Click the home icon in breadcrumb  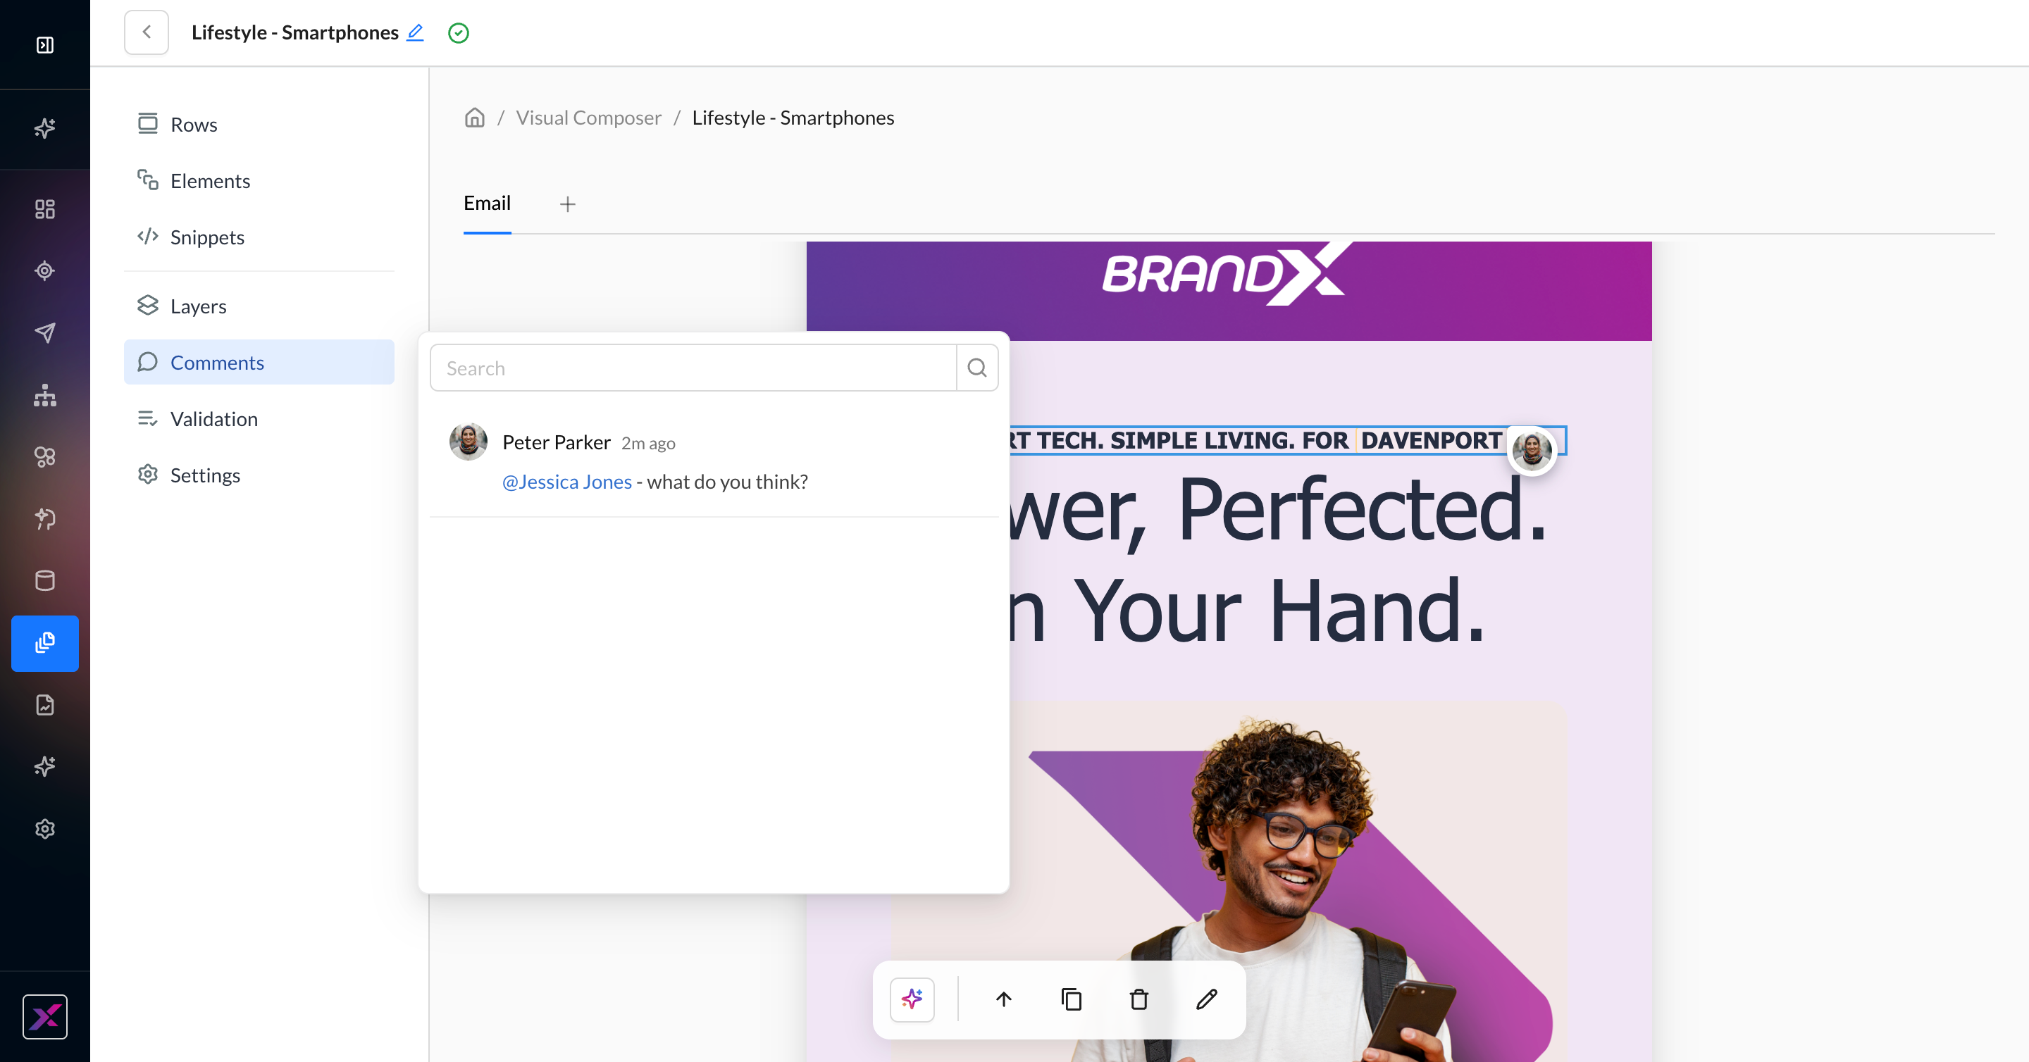474,118
